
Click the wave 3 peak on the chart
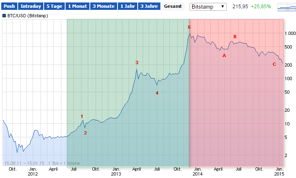click(x=137, y=69)
